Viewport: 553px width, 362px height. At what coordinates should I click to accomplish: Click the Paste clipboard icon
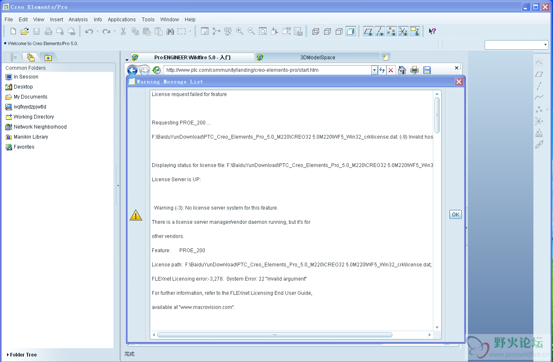[147, 31]
